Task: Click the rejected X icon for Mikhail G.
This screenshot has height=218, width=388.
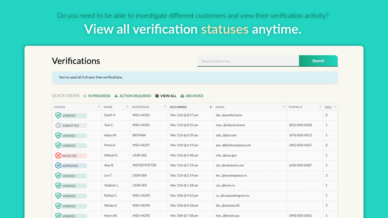Action: 58,156
